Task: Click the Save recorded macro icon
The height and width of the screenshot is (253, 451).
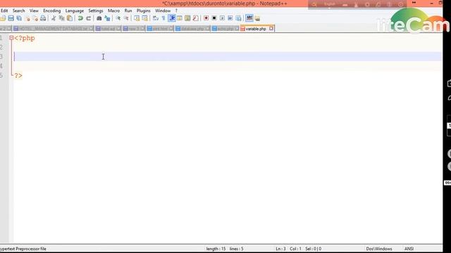Action: [x=238, y=18]
